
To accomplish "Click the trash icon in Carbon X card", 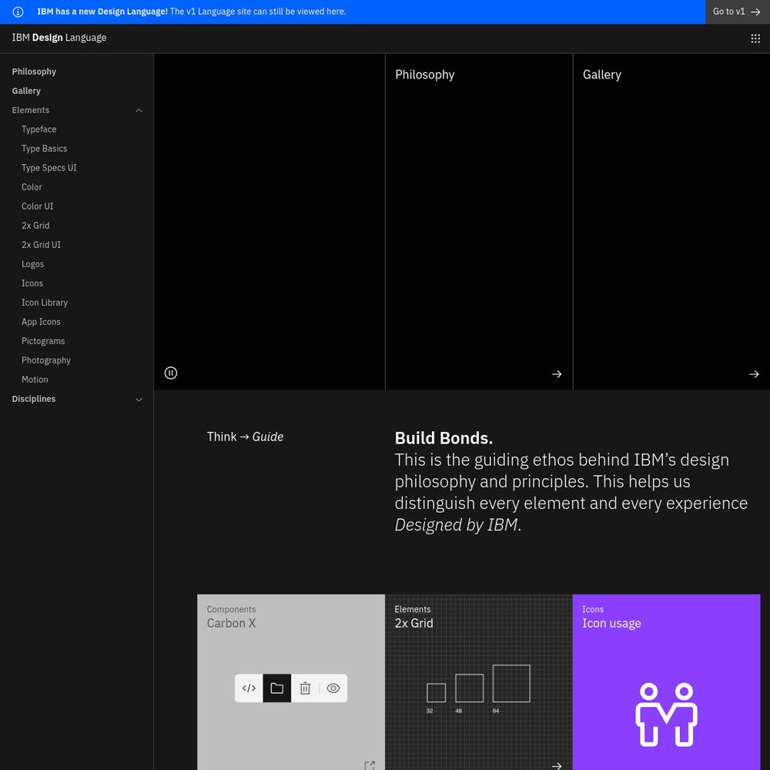I will pos(305,688).
